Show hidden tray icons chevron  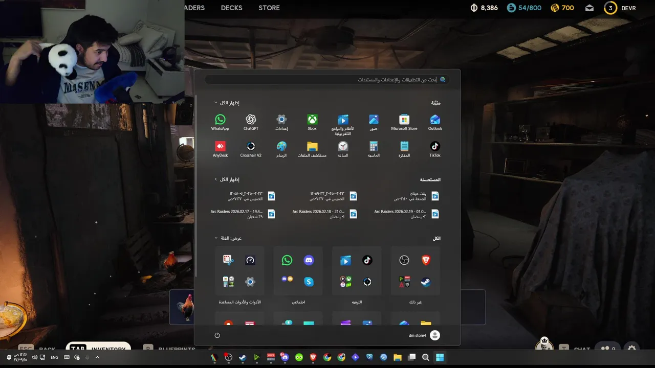pos(97,357)
